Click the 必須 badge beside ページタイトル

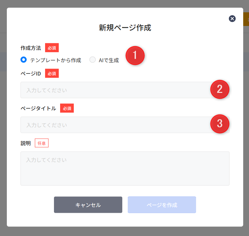tap(67, 108)
